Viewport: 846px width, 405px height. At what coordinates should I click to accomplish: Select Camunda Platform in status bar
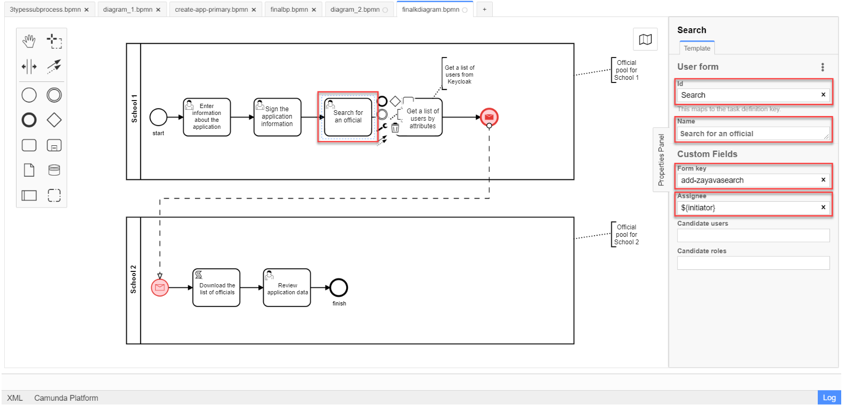point(66,398)
